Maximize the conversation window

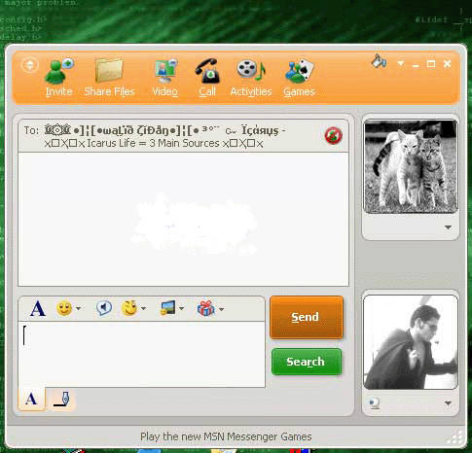(x=431, y=64)
